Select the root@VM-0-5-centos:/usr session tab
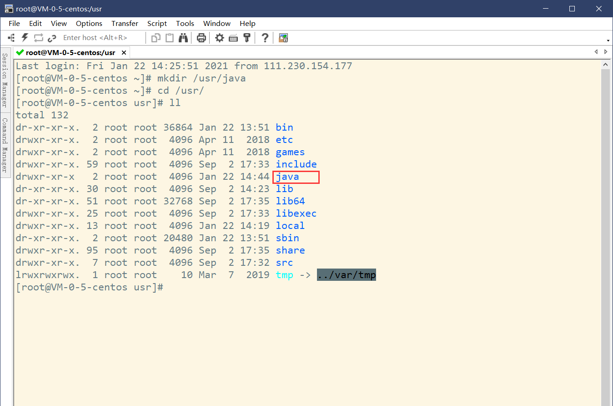Screen dimensions: 613x406 72,52
